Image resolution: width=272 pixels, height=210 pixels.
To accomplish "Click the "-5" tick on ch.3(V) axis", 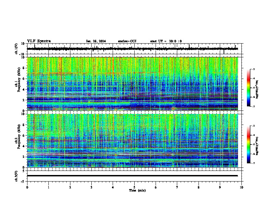I will 23,182.
